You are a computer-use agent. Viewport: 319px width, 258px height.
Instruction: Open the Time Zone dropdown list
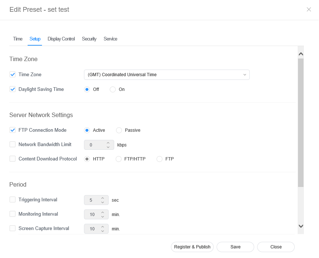166,75
